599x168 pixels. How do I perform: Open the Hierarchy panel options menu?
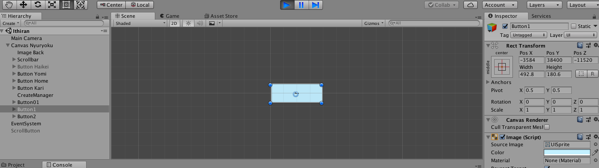(105, 16)
